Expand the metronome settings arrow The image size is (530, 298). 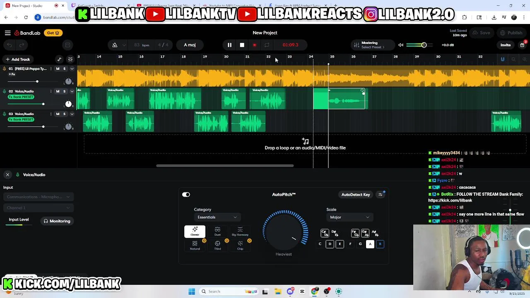coord(125,45)
